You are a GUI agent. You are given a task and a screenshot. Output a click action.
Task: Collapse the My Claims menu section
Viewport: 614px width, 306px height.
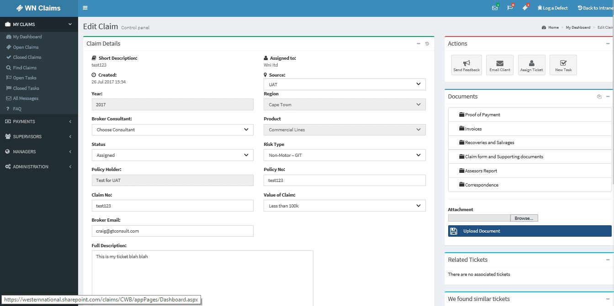(x=39, y=24)
